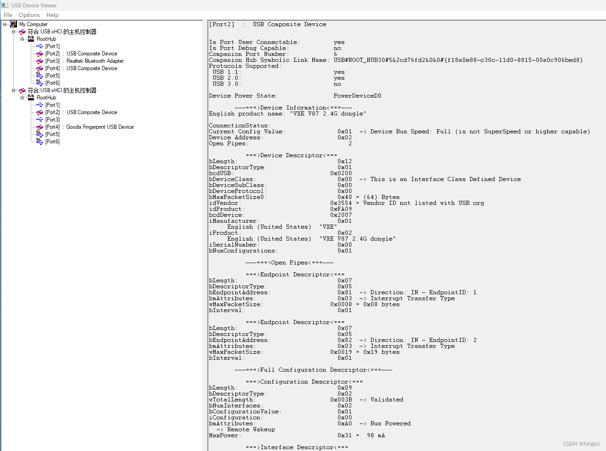Click the 'Current Config Value' line
The height and width of the screenshot is (451, 606).
click(x=400, y=132)
